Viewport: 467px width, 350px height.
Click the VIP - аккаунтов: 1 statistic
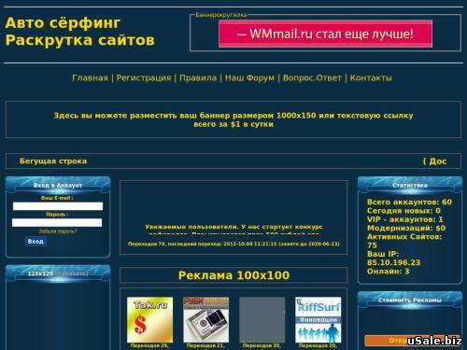tap(405, 219)
